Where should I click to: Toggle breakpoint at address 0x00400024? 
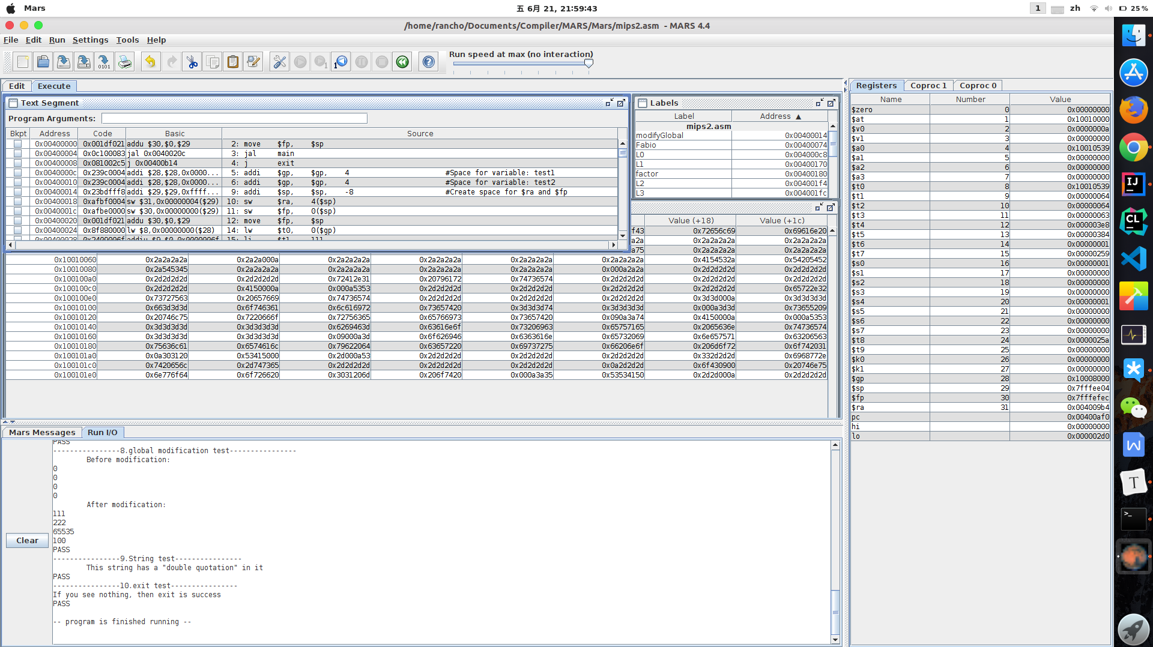coord(18,230)
